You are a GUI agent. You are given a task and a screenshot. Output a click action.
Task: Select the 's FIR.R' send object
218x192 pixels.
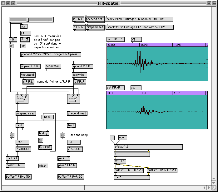[80, 82]
